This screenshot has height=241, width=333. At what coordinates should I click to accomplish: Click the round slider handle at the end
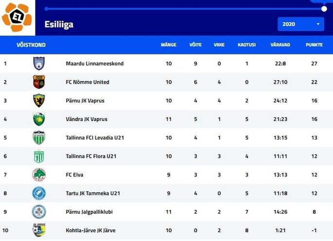[324, 9]
